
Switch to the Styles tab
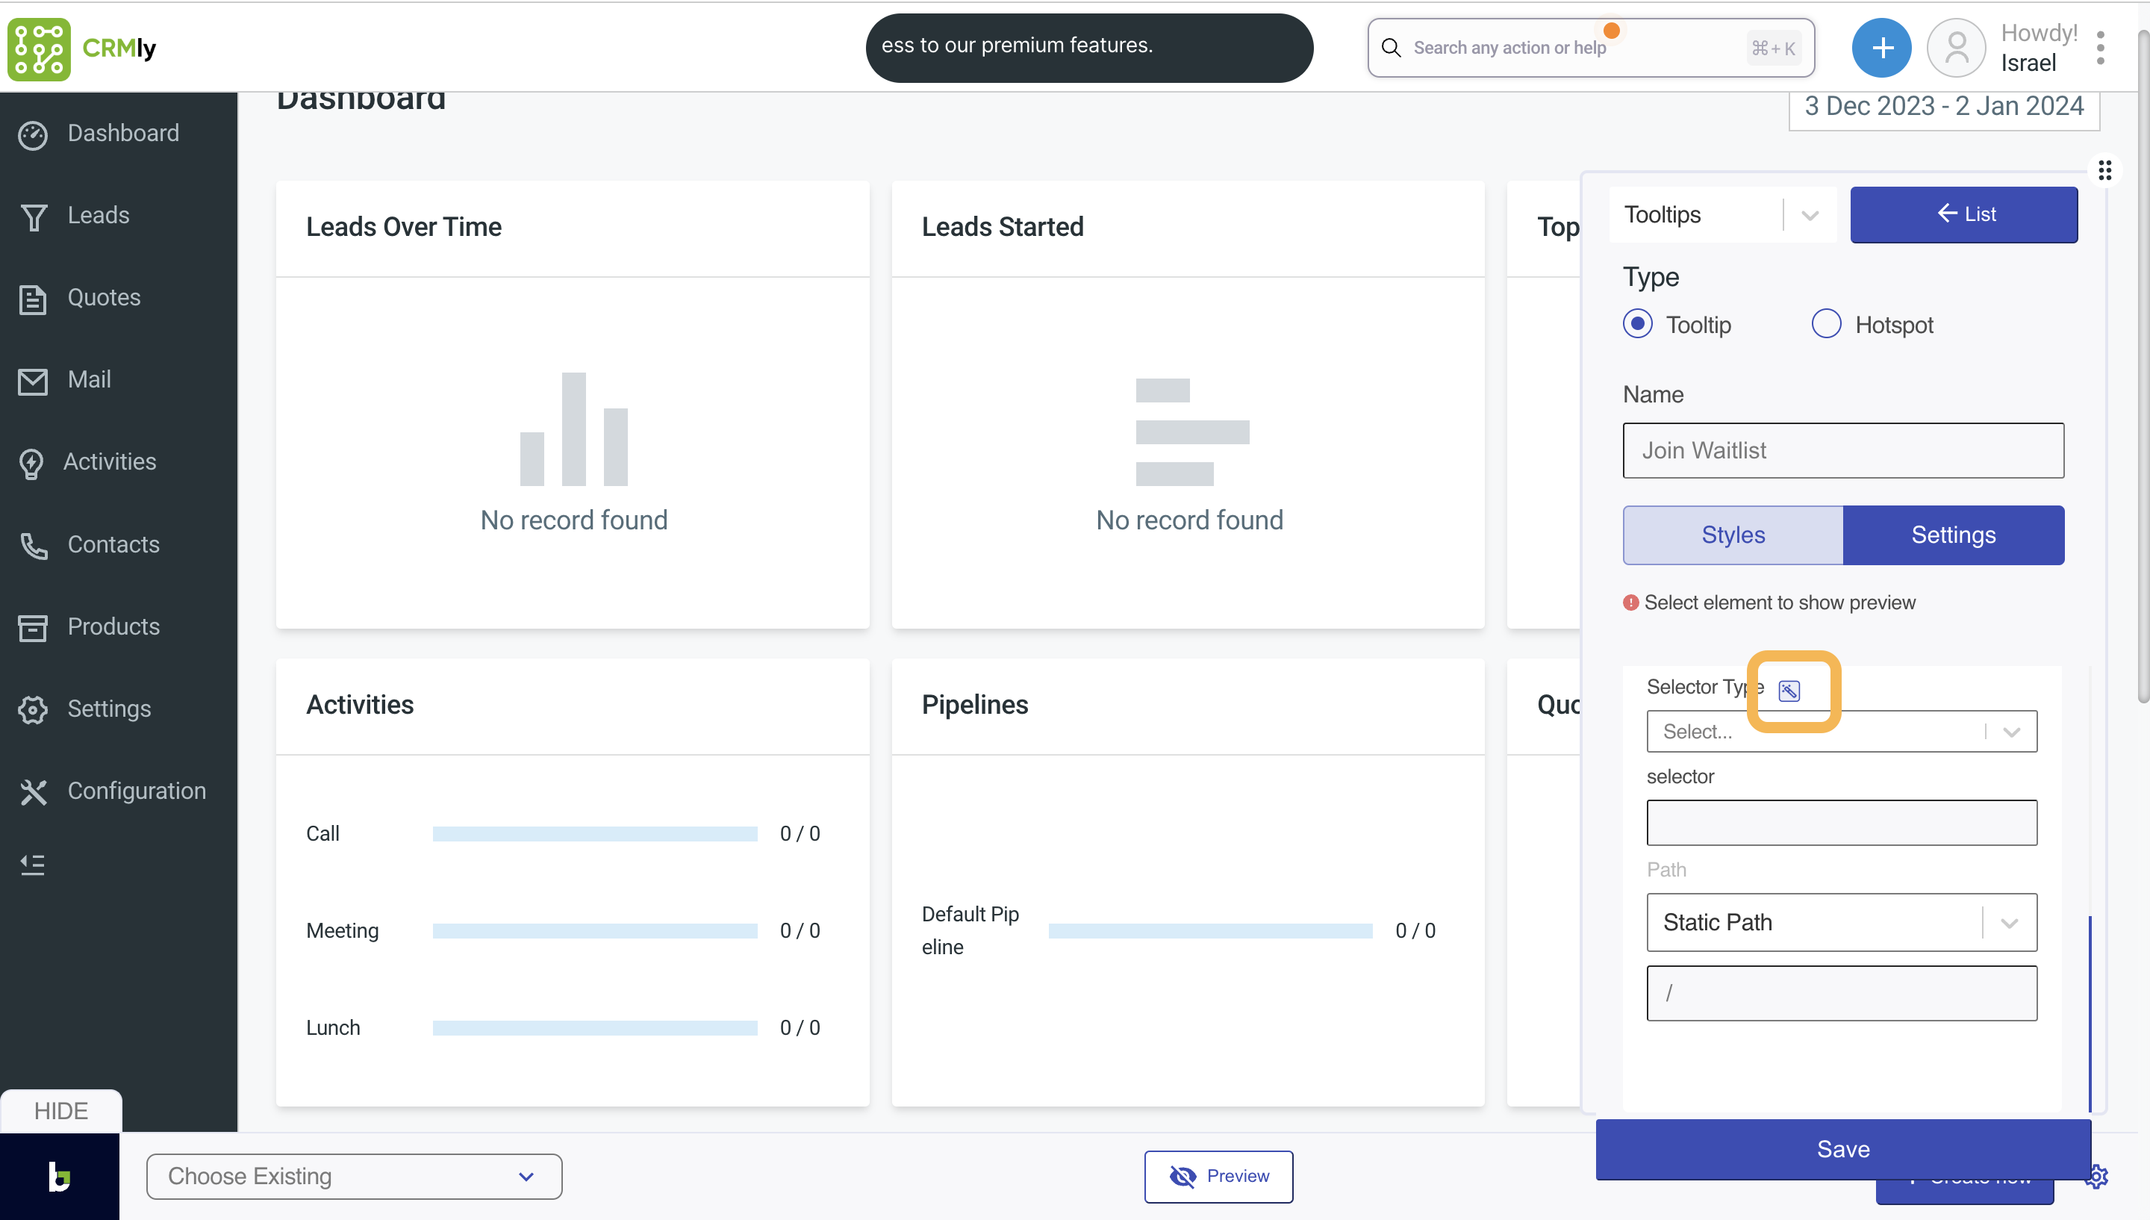tap(1732, 535)
